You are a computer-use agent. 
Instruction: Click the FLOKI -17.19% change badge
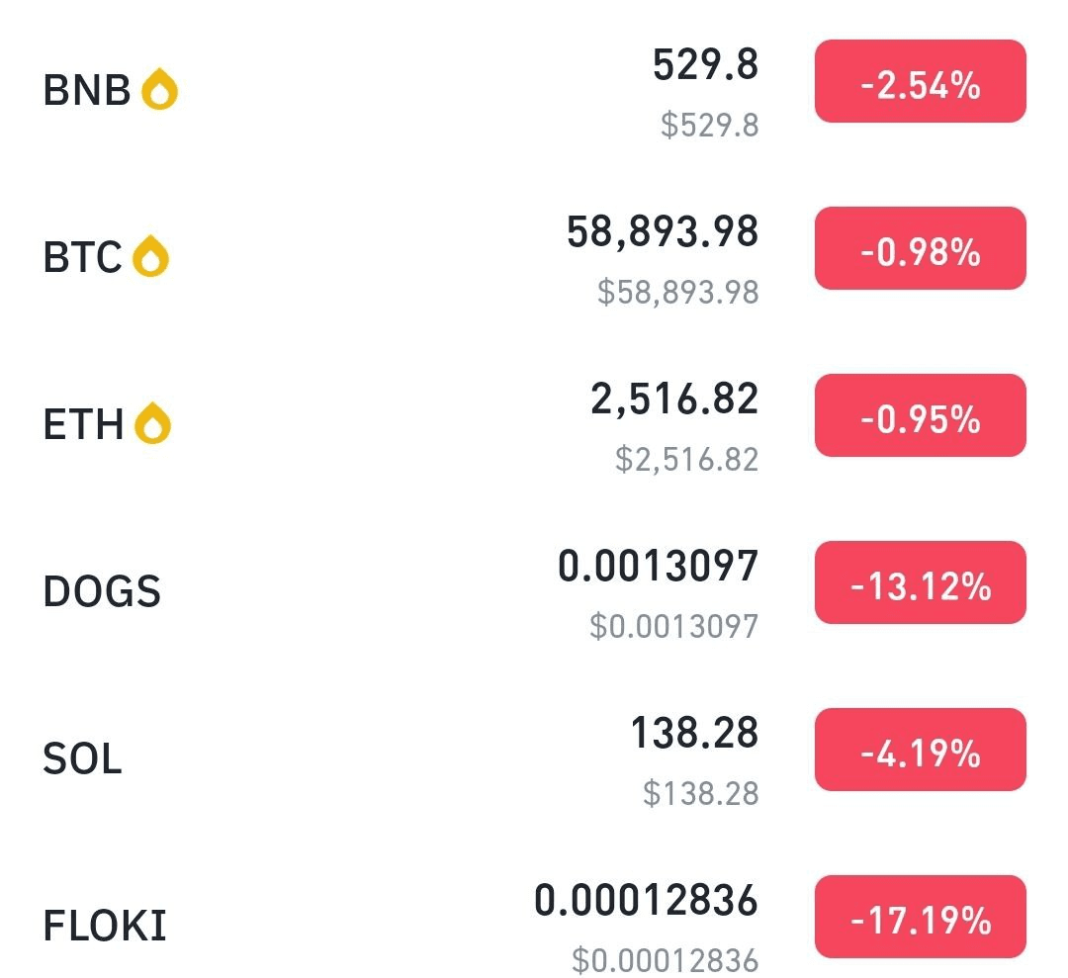(921, 917)
